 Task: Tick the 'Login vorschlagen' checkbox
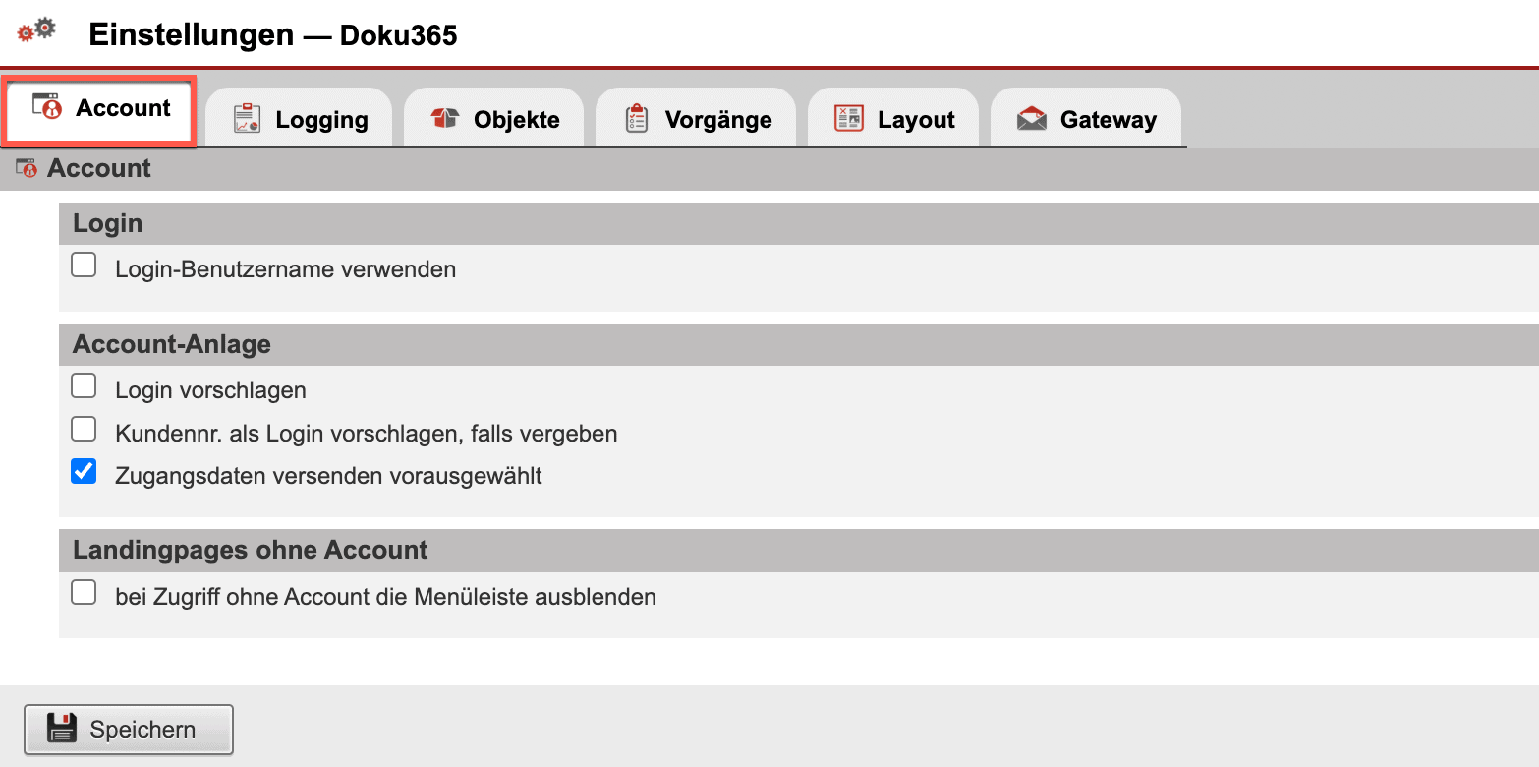[84, 387]
